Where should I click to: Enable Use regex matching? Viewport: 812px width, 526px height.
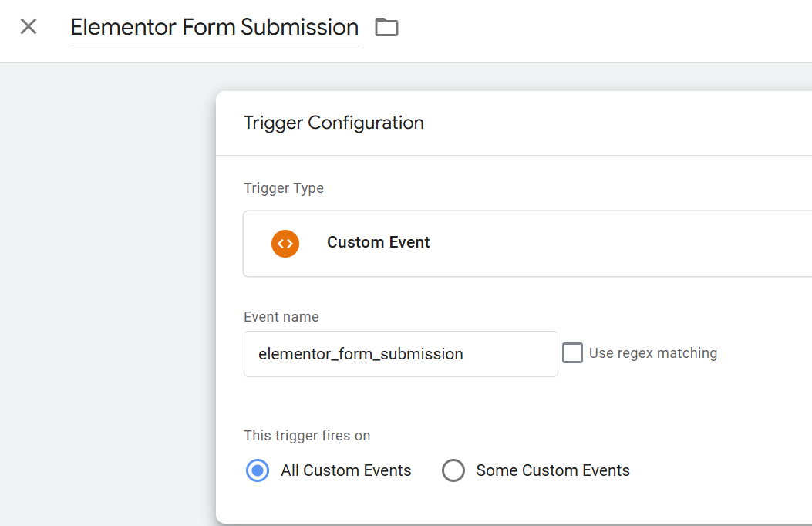572,352
